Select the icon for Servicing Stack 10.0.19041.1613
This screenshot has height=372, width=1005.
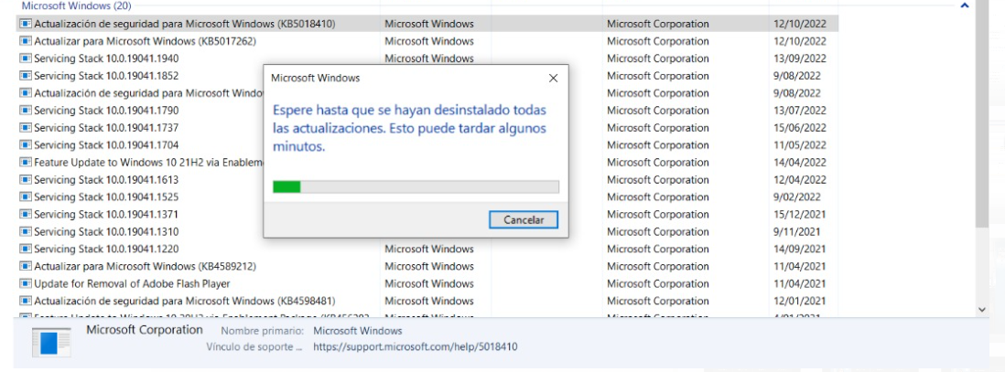[x=25, y=179]
